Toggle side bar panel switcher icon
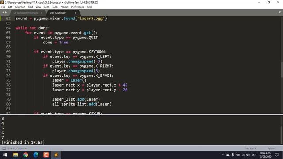 [x=4, y=148]
